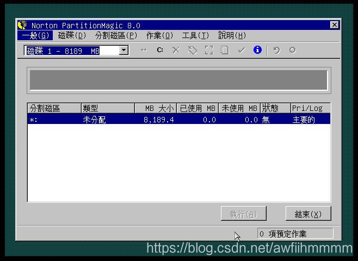358x261 pixels.
Task: Click the 類型 column header
Action: click(108, 108)
